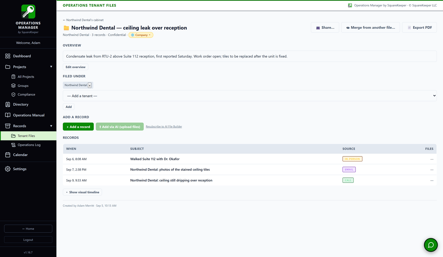Navigate to Operations Manual

pos(29,115)
